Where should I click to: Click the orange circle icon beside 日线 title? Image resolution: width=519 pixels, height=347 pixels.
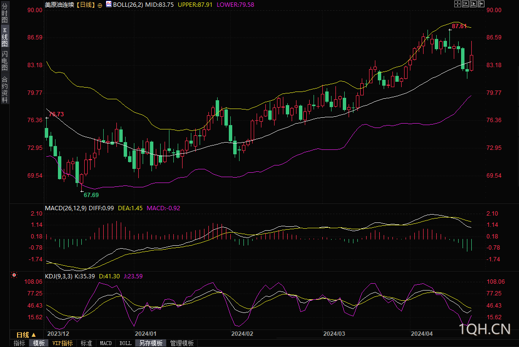pyautogui.click(x=100, y=5)
